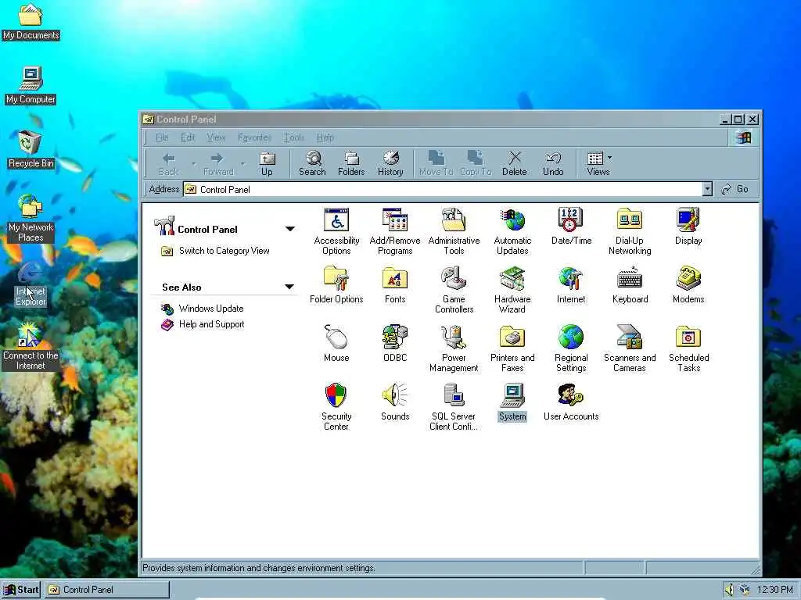This screenshot has height=600, width=801.
Task: Open the Help menu
Action: click(325, 137)
